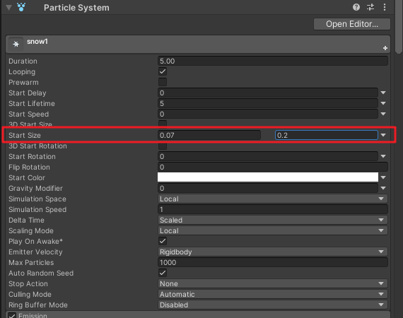Toggle the Looping checkbox
This screenshot has width=403, height=318.
[163, 71]
